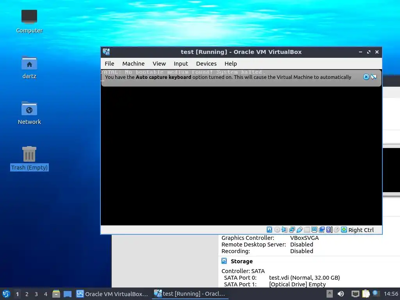
Task: Open the View menu
Action: (159, 64)
